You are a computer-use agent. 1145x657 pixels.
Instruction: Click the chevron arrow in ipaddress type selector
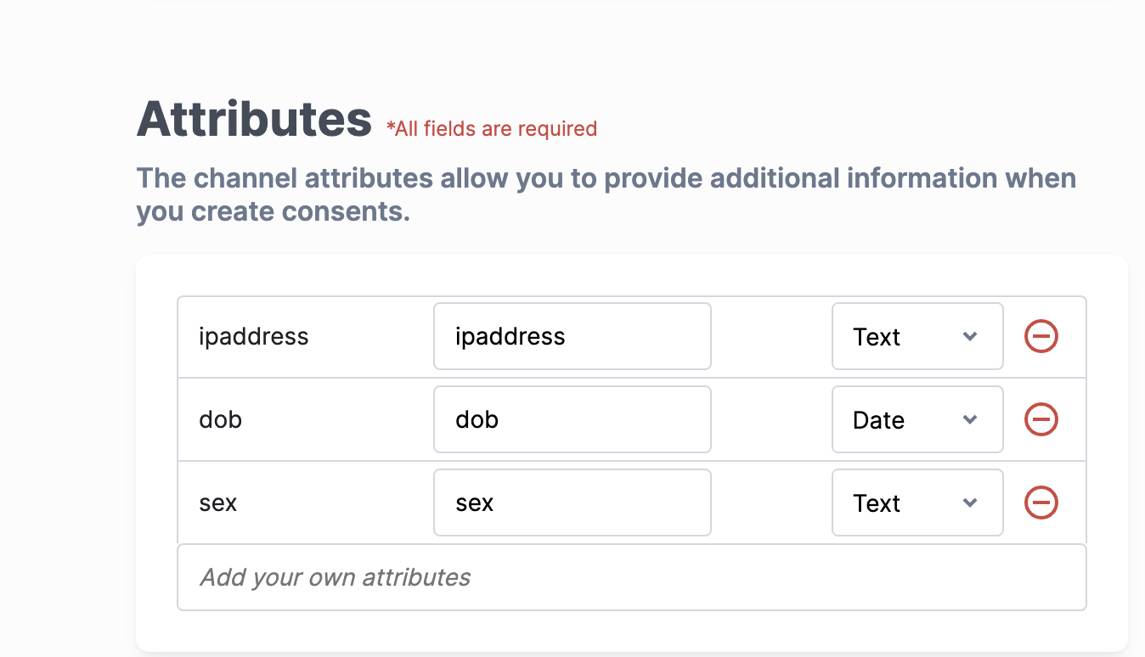[970, 336]
